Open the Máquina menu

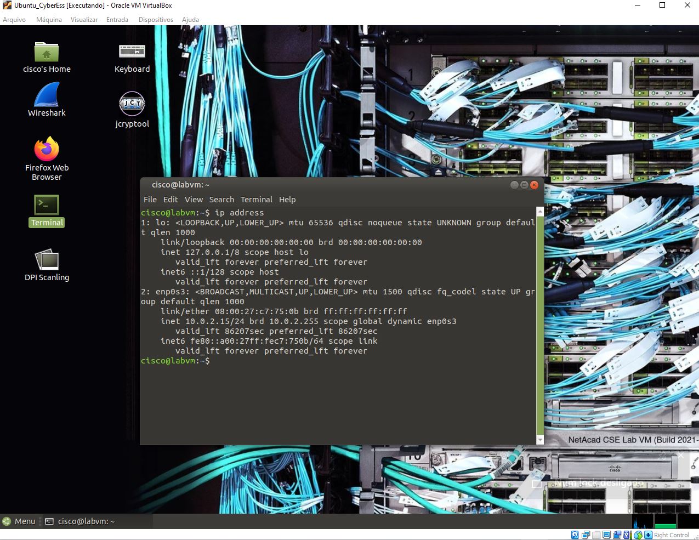(49, 19)
